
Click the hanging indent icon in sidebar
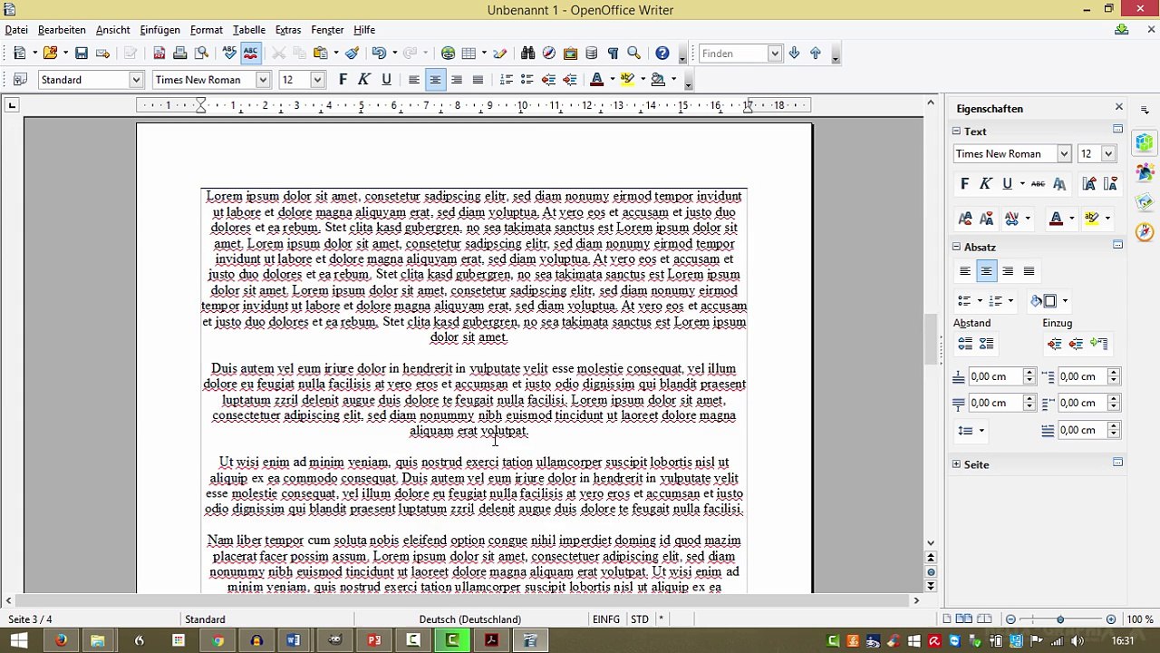pos(1099,344)
